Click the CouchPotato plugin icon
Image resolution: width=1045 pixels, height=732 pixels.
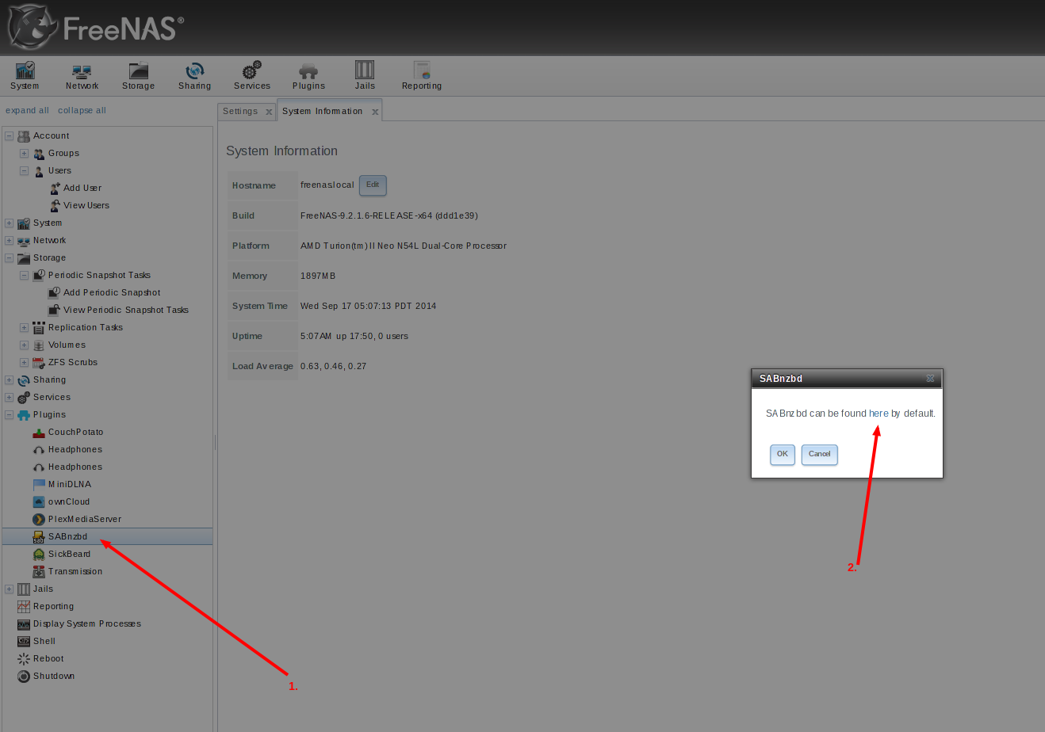pyautogui.click(x=39, y=433)
